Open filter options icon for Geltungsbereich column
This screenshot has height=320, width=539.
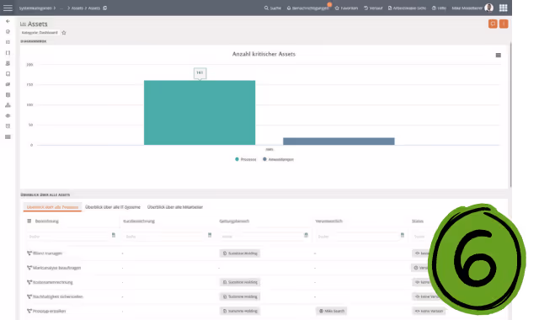coord(306,235)
